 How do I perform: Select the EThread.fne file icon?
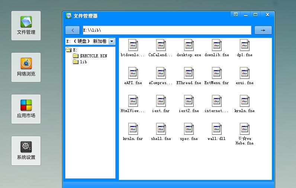click(189, 73)
